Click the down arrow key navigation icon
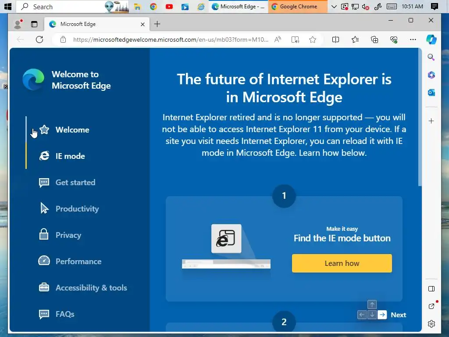Screen dimensions: 449x337 372,315
